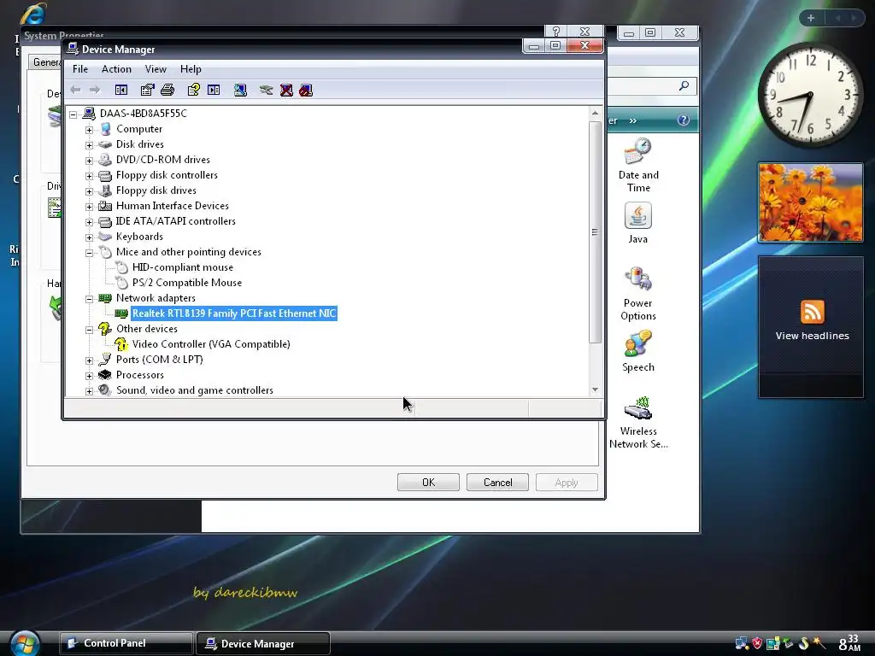Open the File menu
The height and width of the screenshot is (656, 875).
[80, 69]
